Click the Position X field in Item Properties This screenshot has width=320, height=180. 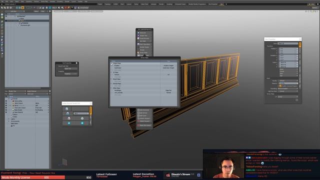288,49
